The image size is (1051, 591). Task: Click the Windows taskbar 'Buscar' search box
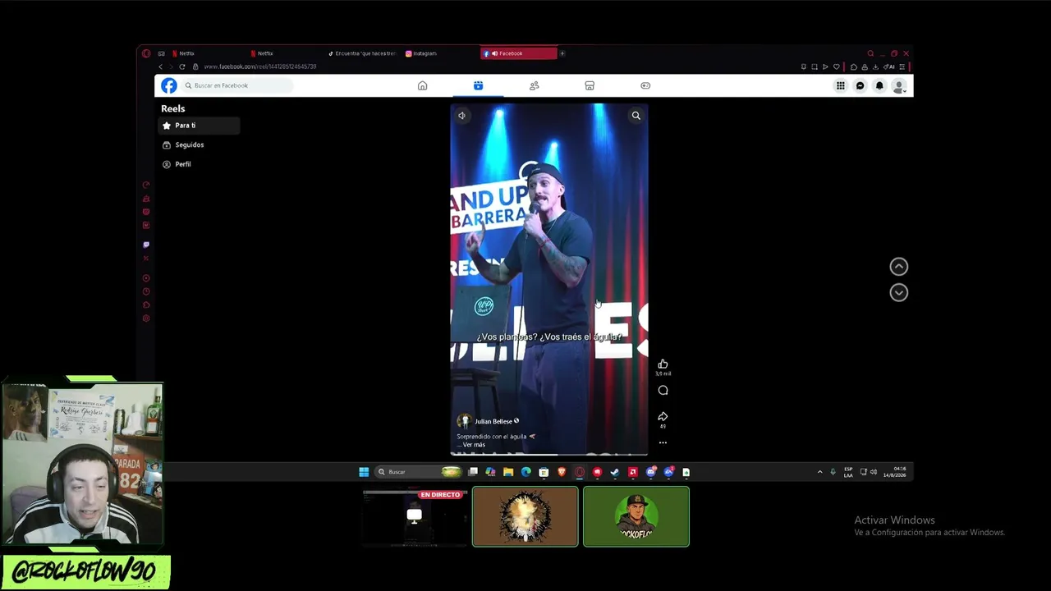pos(419,472)
